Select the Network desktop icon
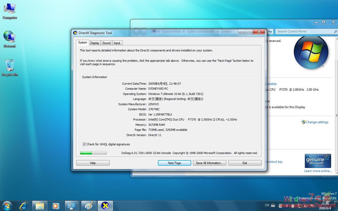338x211 pixels. [10, 39]
